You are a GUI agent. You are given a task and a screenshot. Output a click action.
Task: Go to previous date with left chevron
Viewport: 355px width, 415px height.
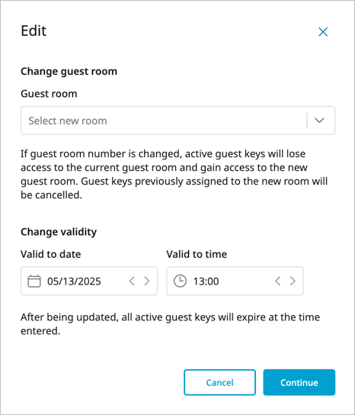tap(132, 281)
